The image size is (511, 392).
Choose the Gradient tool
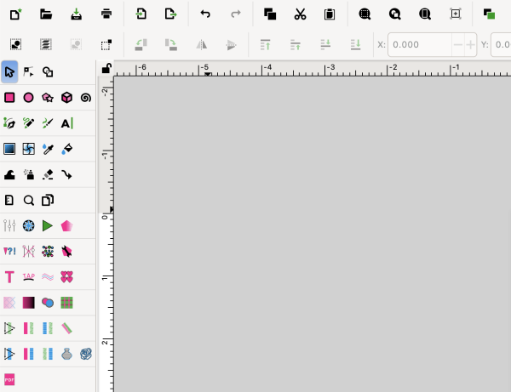pos(9,149)
